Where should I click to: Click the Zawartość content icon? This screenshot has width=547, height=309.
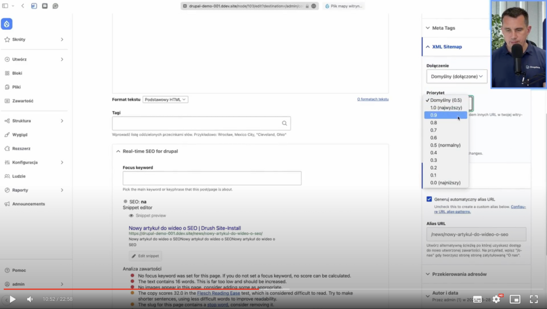(7, 101)
